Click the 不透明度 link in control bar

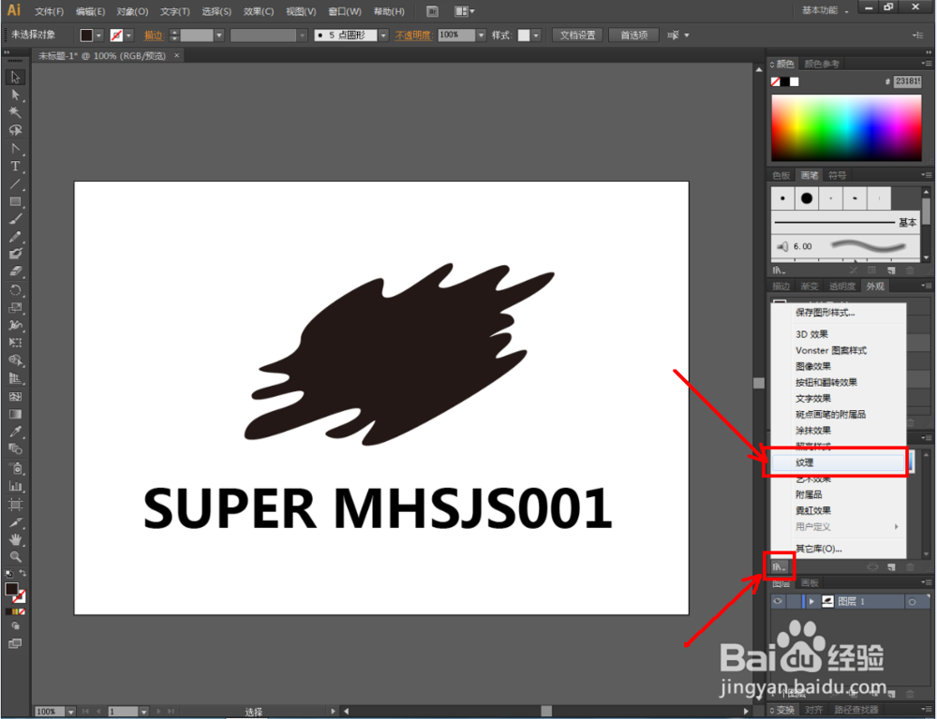(x=413, y=36)
